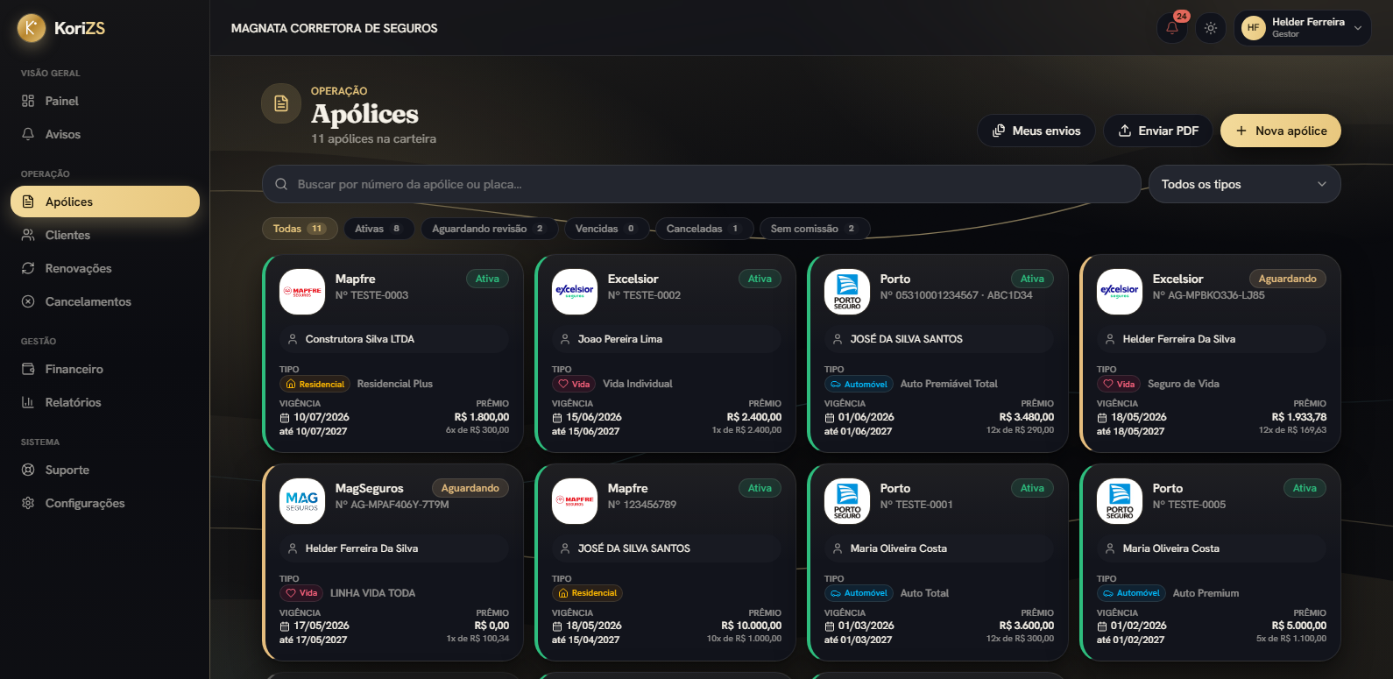Image resolution: width=1393 pixels, height=679 pixels.
Task: Click the Nova apólice button
Action: (1281, 131)
